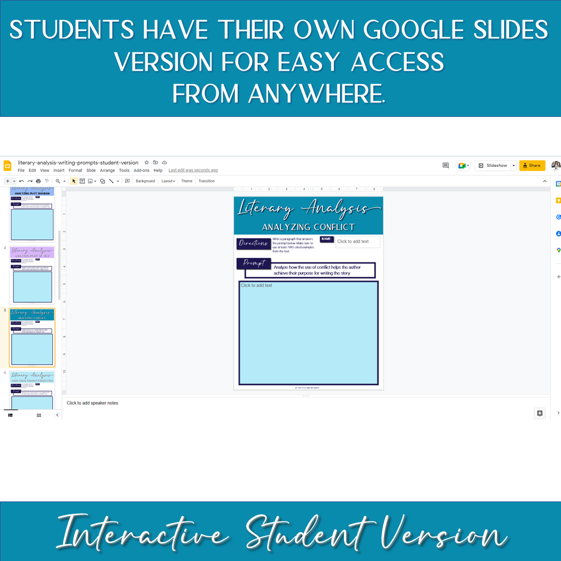Open comment history icon near Meet
The image size is (561, 561).
[x=445, y=165]
